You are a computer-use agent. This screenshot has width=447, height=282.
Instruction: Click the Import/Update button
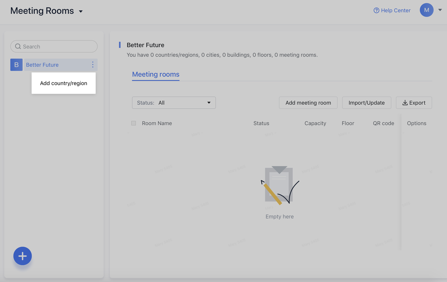click(x=367, y=103)
